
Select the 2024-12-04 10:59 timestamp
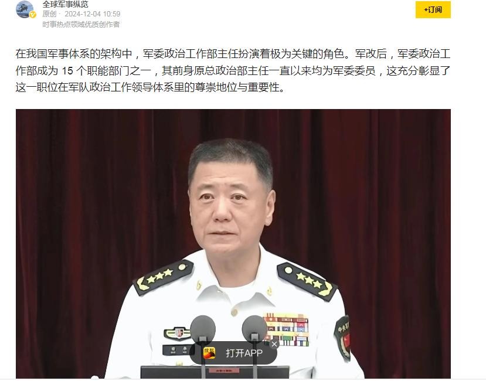[x=93, y=14]
